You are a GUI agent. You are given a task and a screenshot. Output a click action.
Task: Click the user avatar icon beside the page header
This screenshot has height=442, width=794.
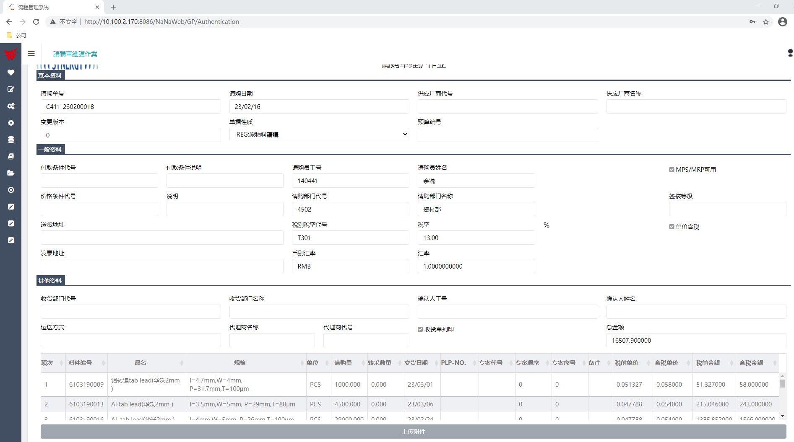pos(790,53)
